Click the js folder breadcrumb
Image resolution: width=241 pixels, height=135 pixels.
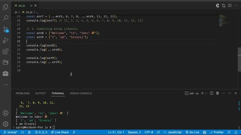tap(16, 12)
